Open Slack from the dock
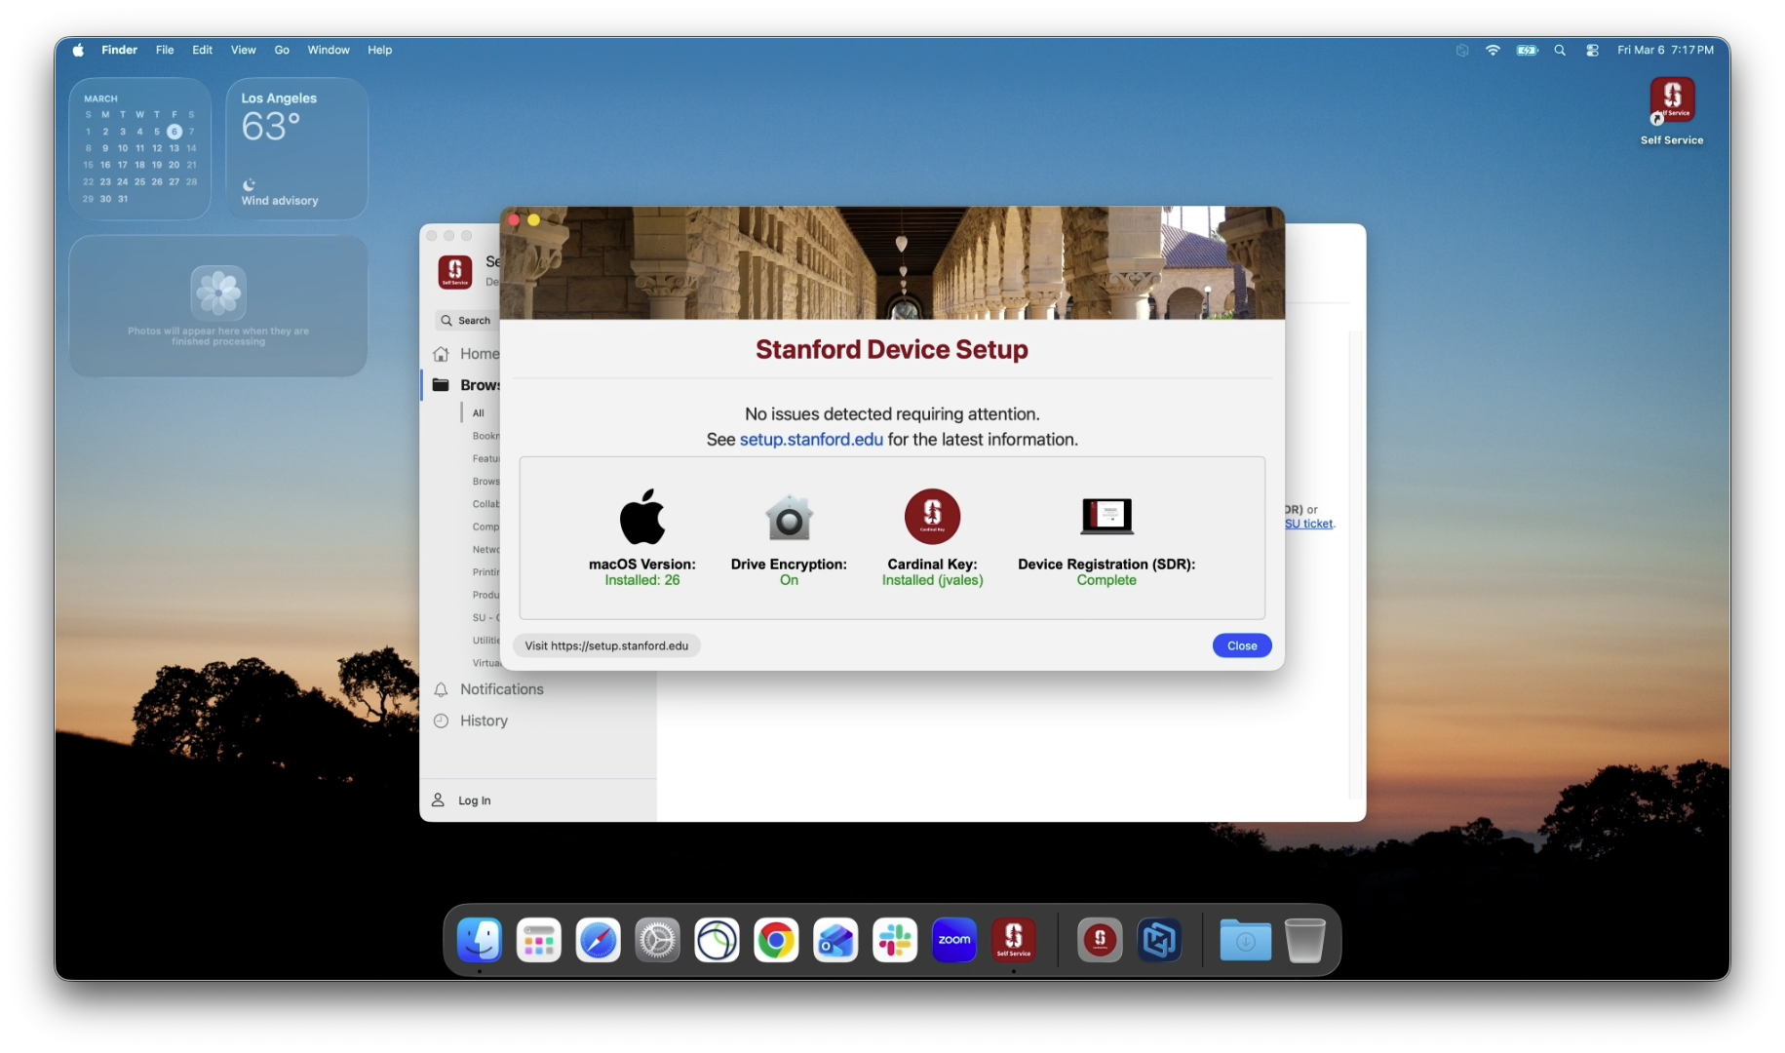Viewport: 1785px width, 1053px height. click(x=895, y=940)
